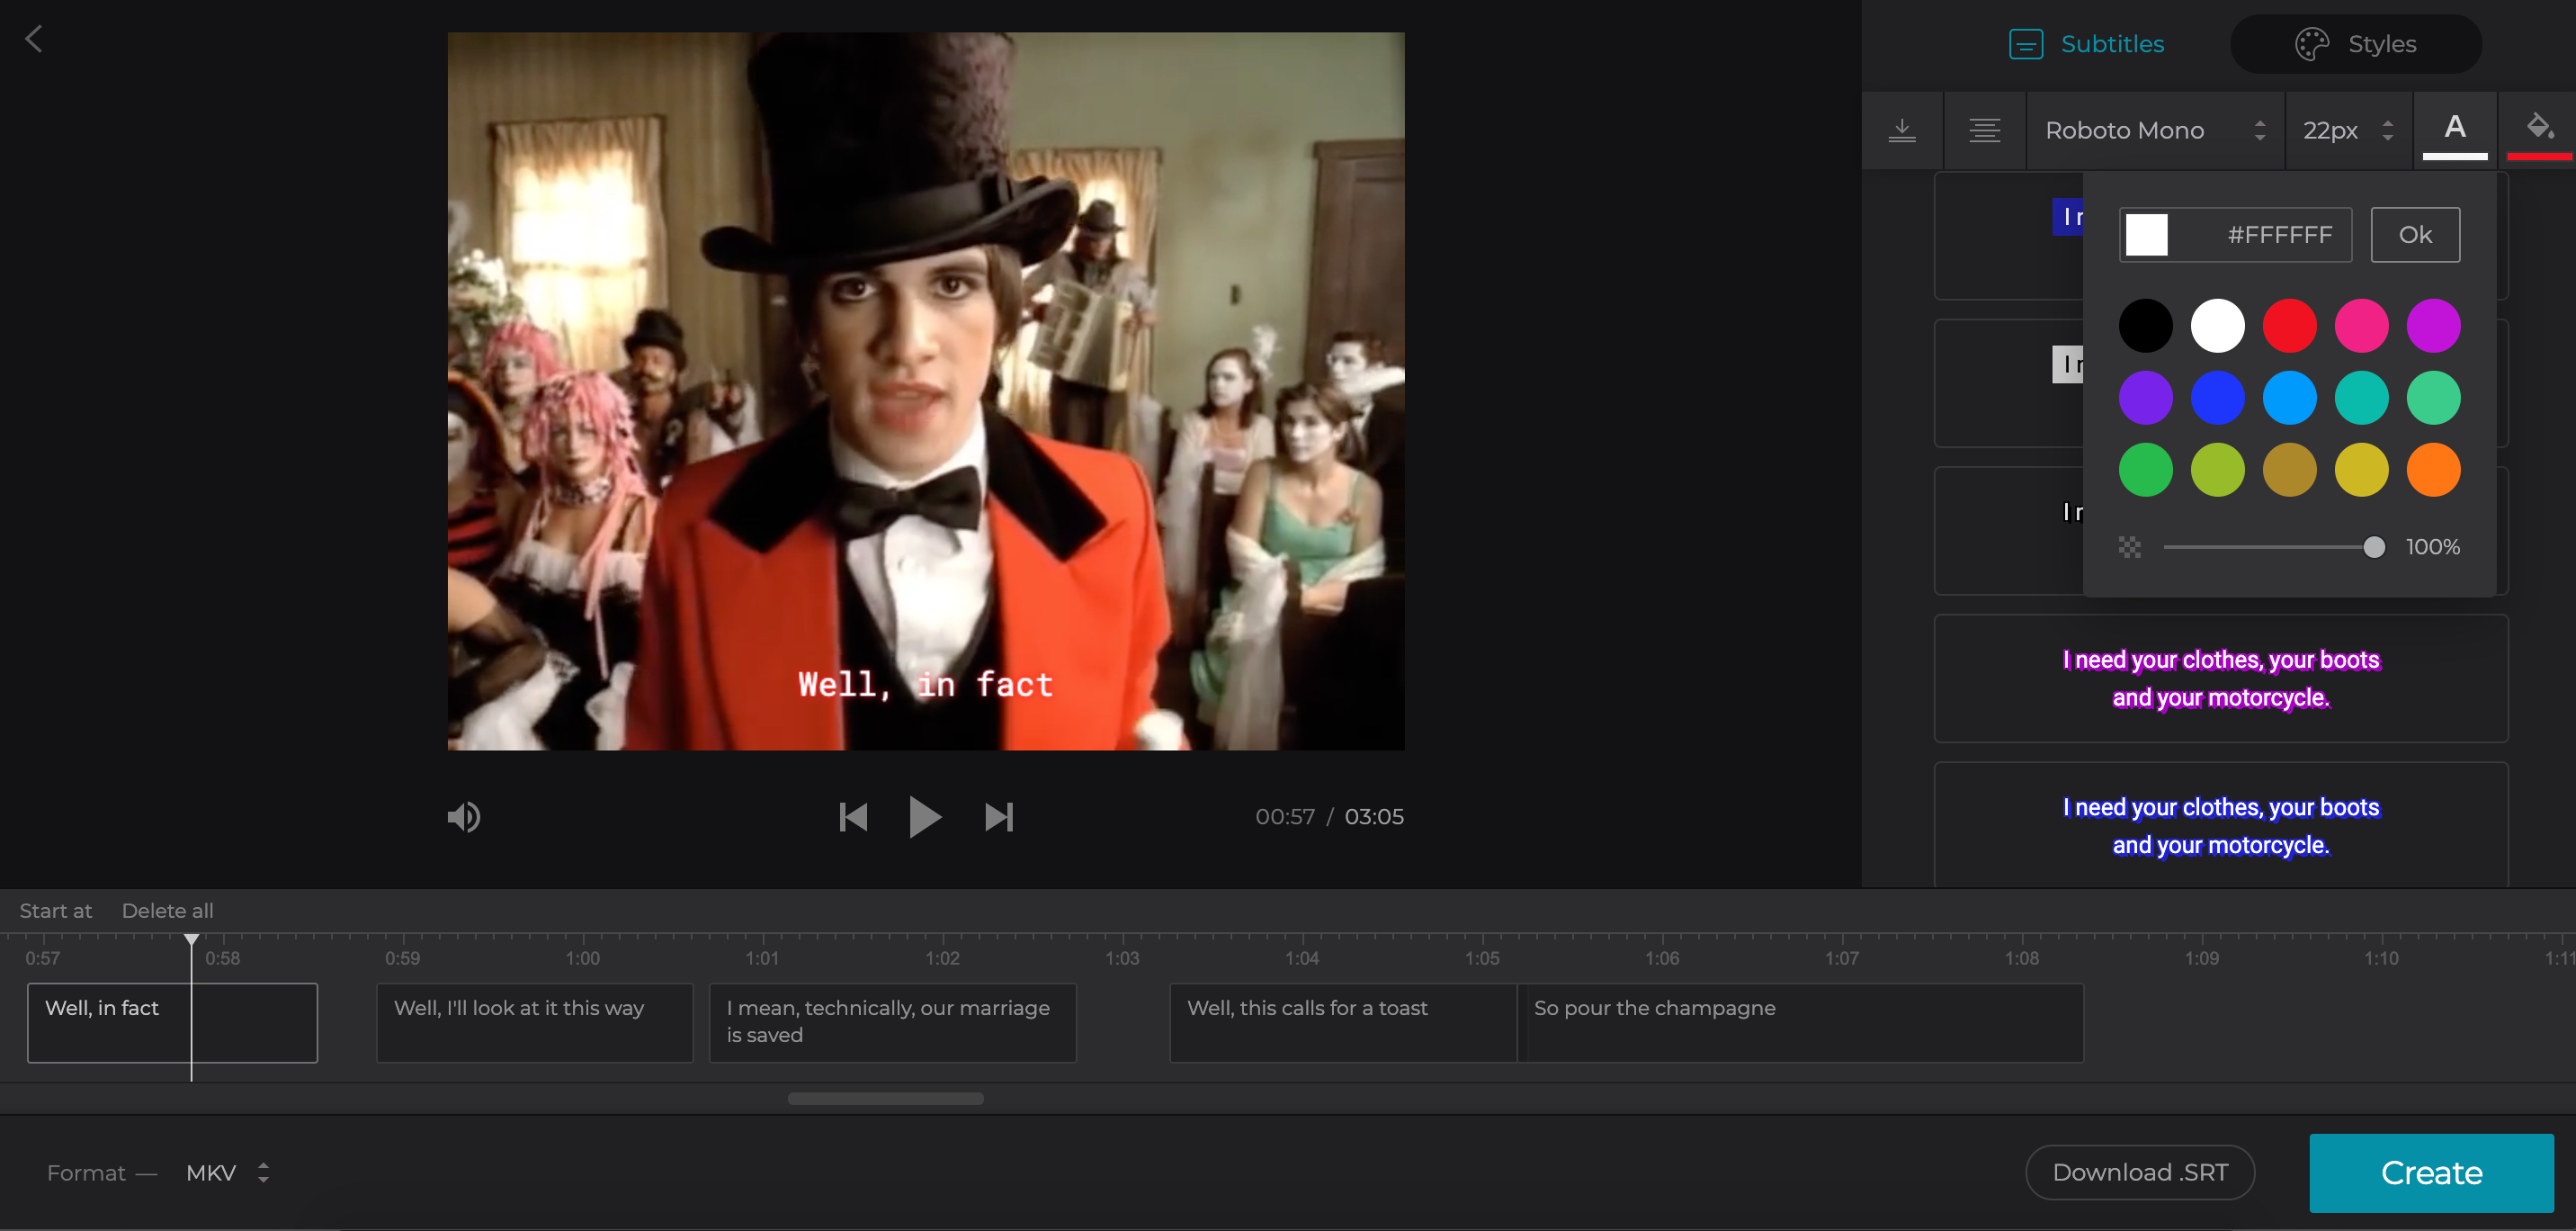The height and width of the screenshot is (1231, 2576).
Task: Open the background fill color bucket
Action: click(x=2538, y=130)
